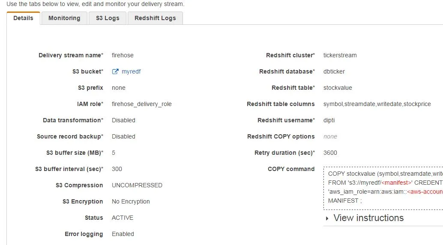Click the Redshift table columns list value

click(377, 104)
